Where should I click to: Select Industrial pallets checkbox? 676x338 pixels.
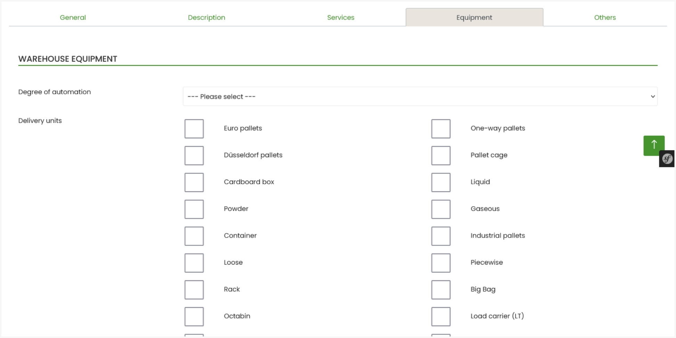[440, 236]
